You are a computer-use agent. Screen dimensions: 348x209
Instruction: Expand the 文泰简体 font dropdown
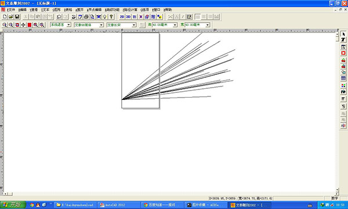[89, 25]
